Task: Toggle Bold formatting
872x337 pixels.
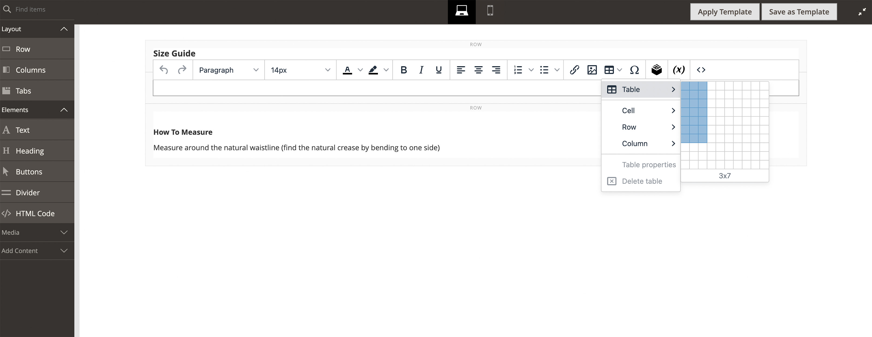Action: 404,70
